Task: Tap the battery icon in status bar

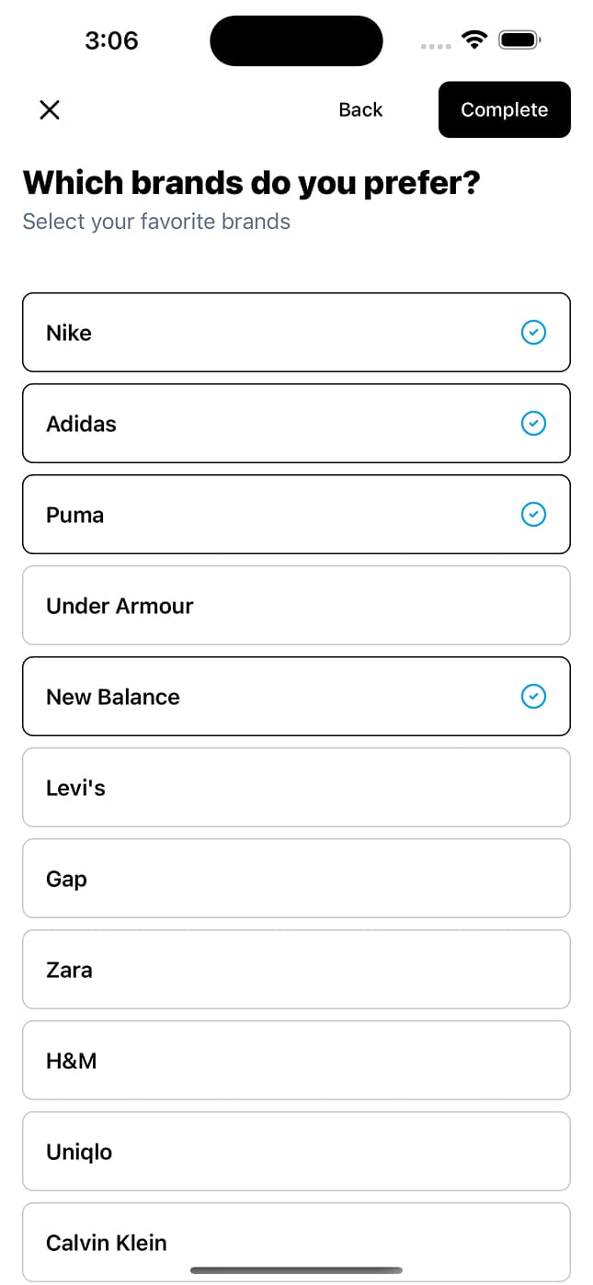Action: point(519,40)
